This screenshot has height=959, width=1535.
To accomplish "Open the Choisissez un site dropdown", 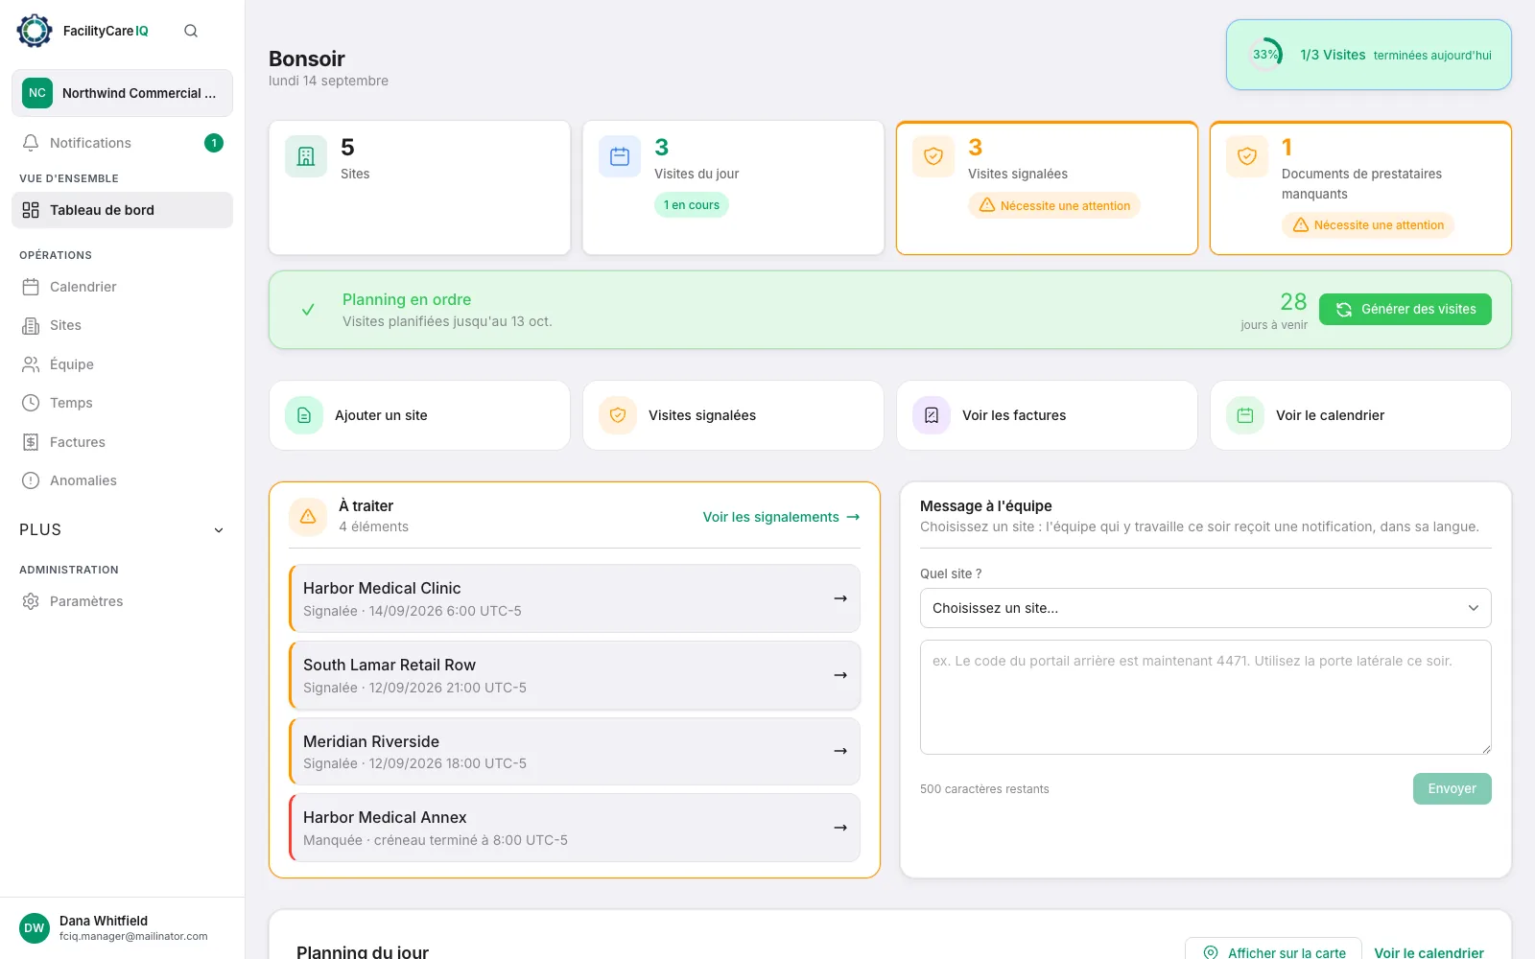I will pyautogui.click(x=1206, y=608).
